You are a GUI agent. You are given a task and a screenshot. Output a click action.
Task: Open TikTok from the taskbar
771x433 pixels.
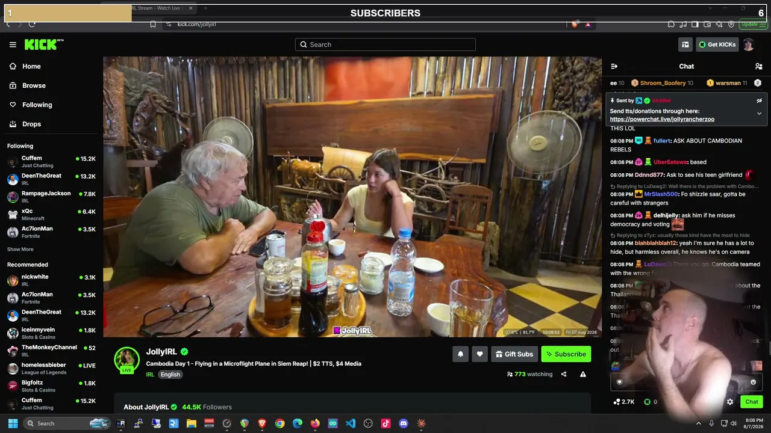click(x=385, y=423)
